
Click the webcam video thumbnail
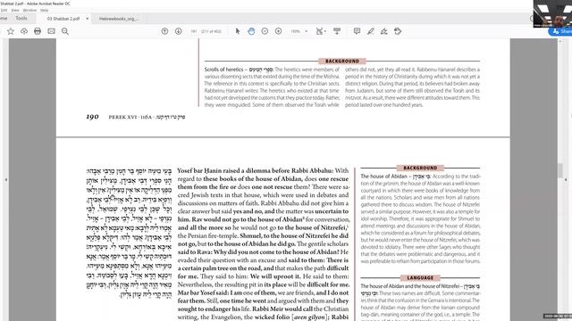coord(552,13)
